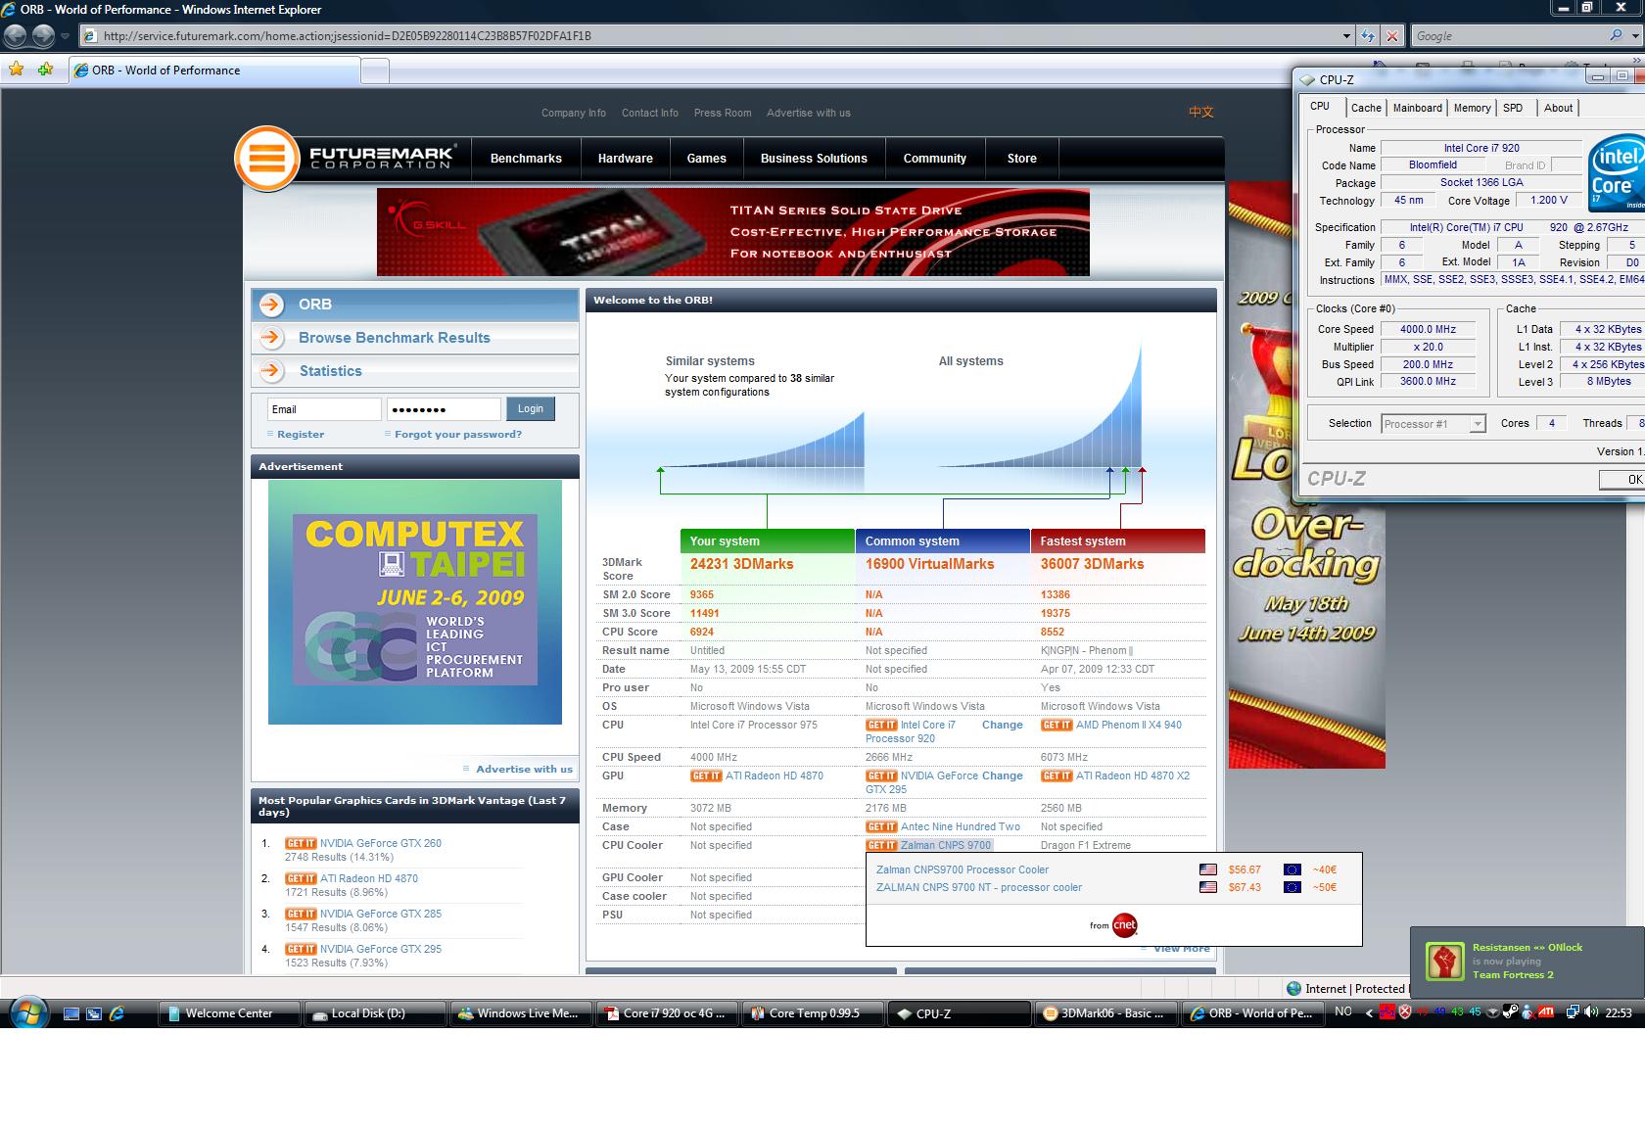Click the G.Skill Titan SSD banner ad
Image resolution: width=1645 pixels, height=1128 pixels.
732,232
